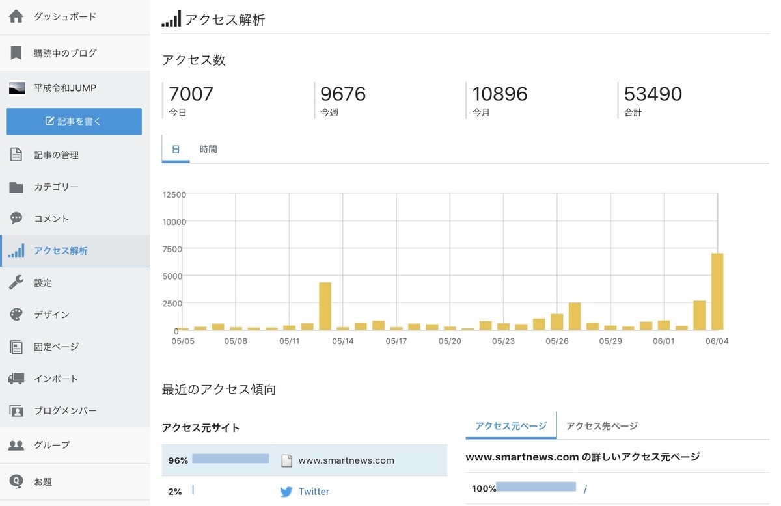Open ブログメンバー in sidebar

pos(65,411)
